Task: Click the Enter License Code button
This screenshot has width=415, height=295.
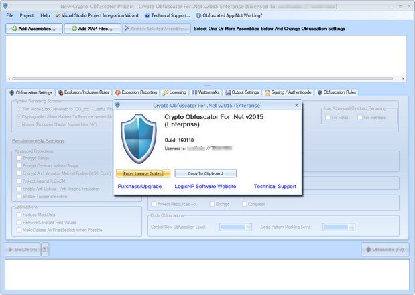Action: click(143, 173)
